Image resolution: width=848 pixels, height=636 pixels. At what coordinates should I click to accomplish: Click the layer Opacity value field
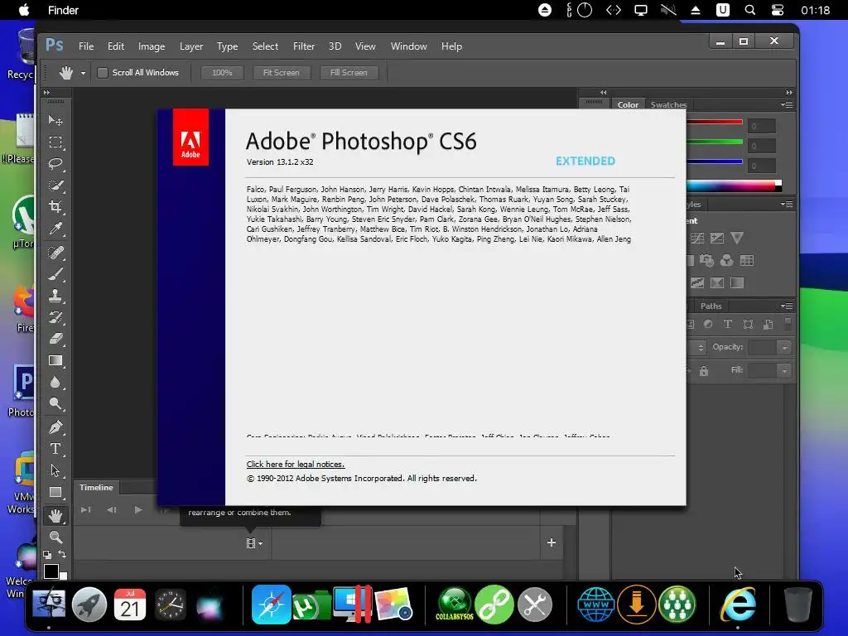pos(763,348)
